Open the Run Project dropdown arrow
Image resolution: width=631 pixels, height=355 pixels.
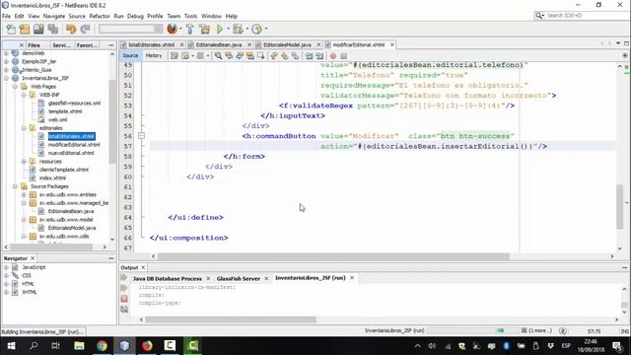[x=228, y=29]
